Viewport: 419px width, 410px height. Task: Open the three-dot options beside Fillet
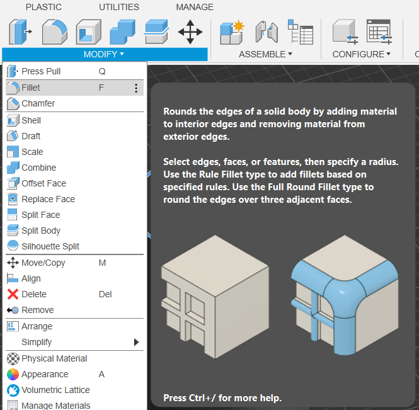pyautogui.click(x=136, y=88)
